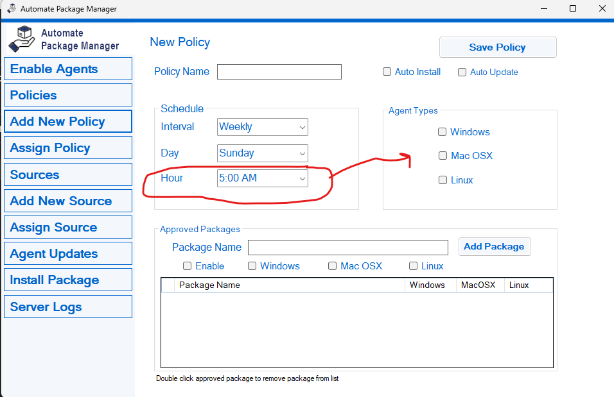Screen dimensions: 614x397
Task: Check the Windows agent type
Action: tap(443, 132)
